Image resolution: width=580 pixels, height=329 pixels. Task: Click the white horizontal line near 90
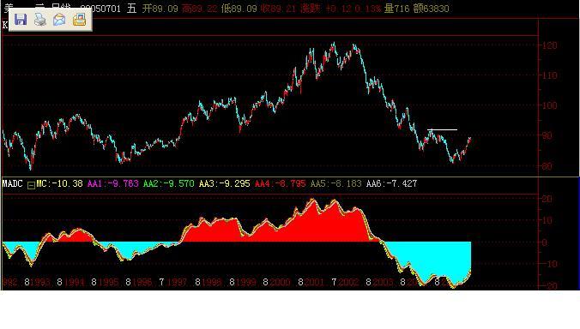coord(443,129)
